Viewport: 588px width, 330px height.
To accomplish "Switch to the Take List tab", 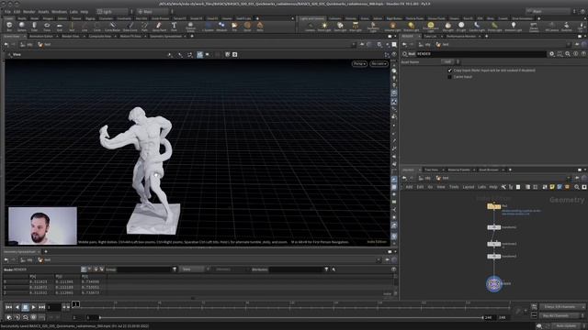I will 430,37.
